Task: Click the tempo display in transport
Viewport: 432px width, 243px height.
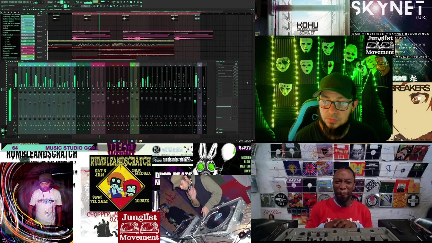Action: coord(50,2)
